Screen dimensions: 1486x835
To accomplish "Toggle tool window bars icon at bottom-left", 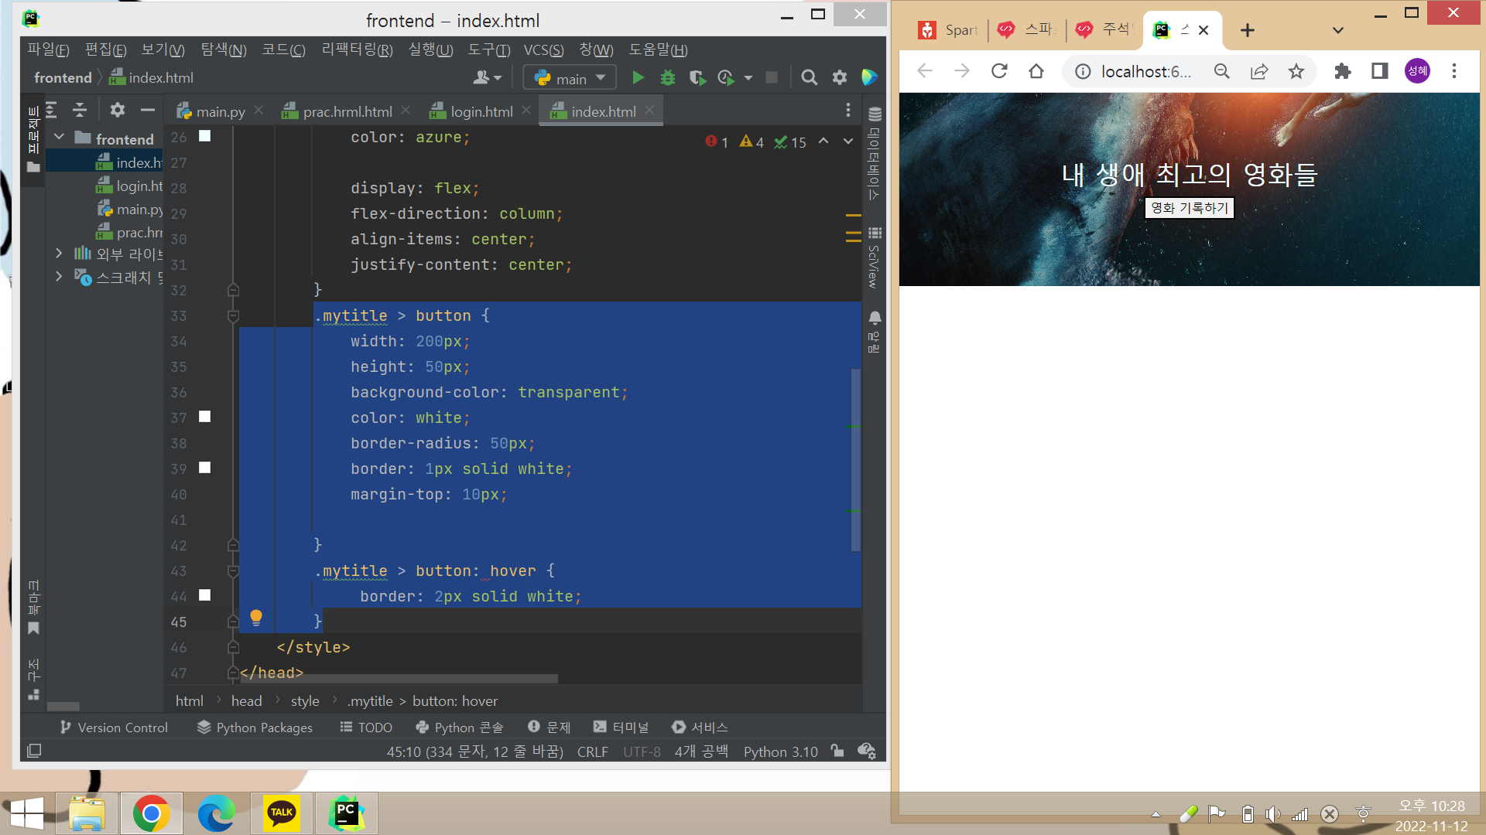I will pos(34,751).
